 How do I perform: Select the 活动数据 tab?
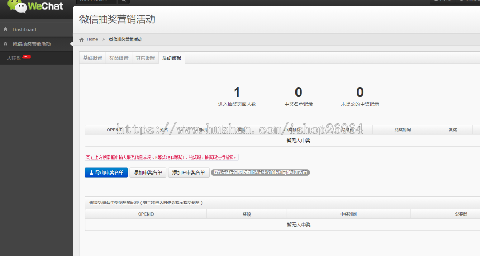(171, 58)
